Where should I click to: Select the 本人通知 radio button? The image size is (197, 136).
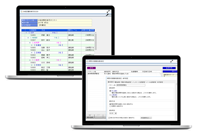point(110,91)
